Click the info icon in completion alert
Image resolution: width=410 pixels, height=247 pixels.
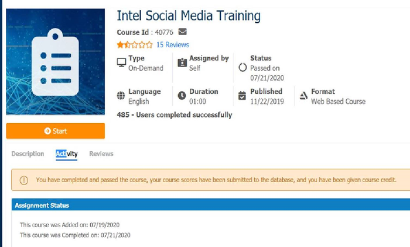[x=24, y=180]
